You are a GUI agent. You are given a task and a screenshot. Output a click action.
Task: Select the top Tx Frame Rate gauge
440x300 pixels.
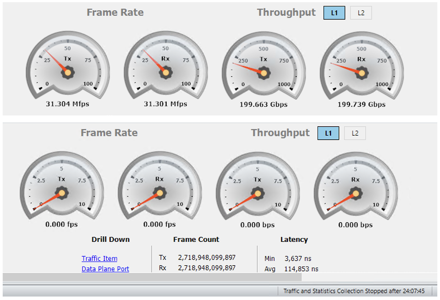[x=67, y=69]
